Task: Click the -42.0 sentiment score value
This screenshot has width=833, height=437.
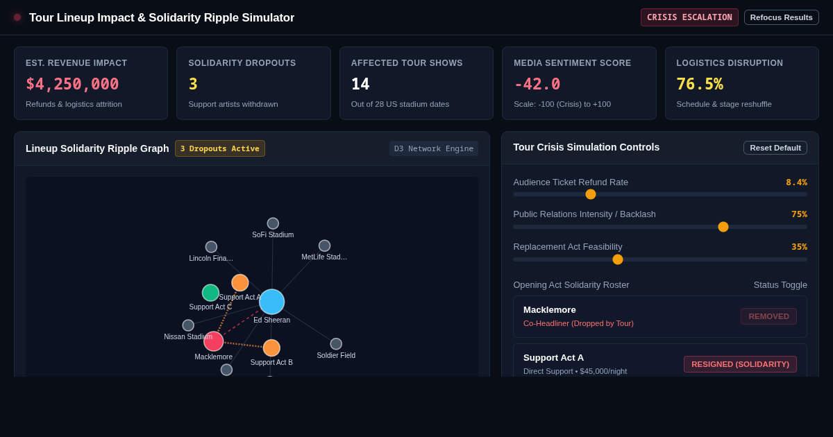Action: click(x=537, y=84)
